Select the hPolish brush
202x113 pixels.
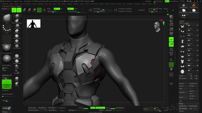(x=17, y=67)
